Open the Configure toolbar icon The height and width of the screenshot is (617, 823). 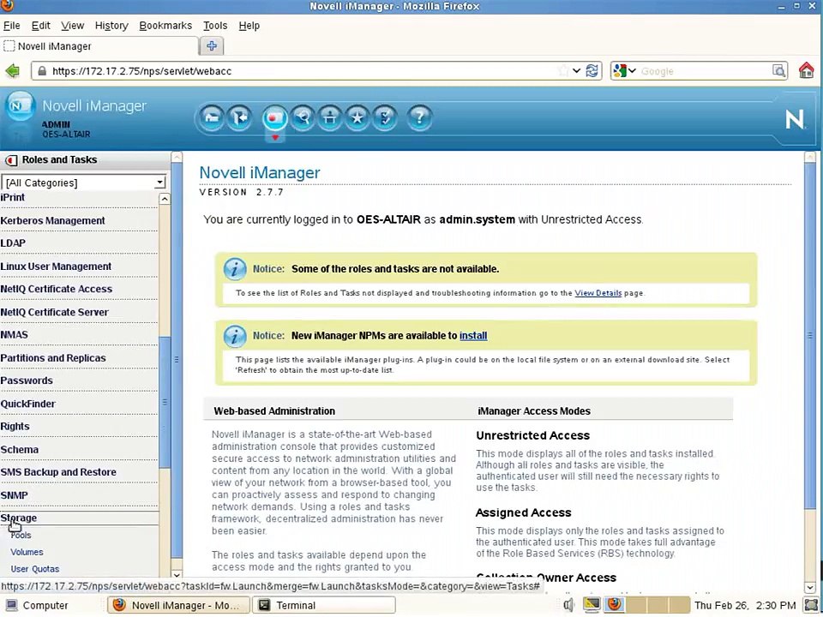pos(330,117)
